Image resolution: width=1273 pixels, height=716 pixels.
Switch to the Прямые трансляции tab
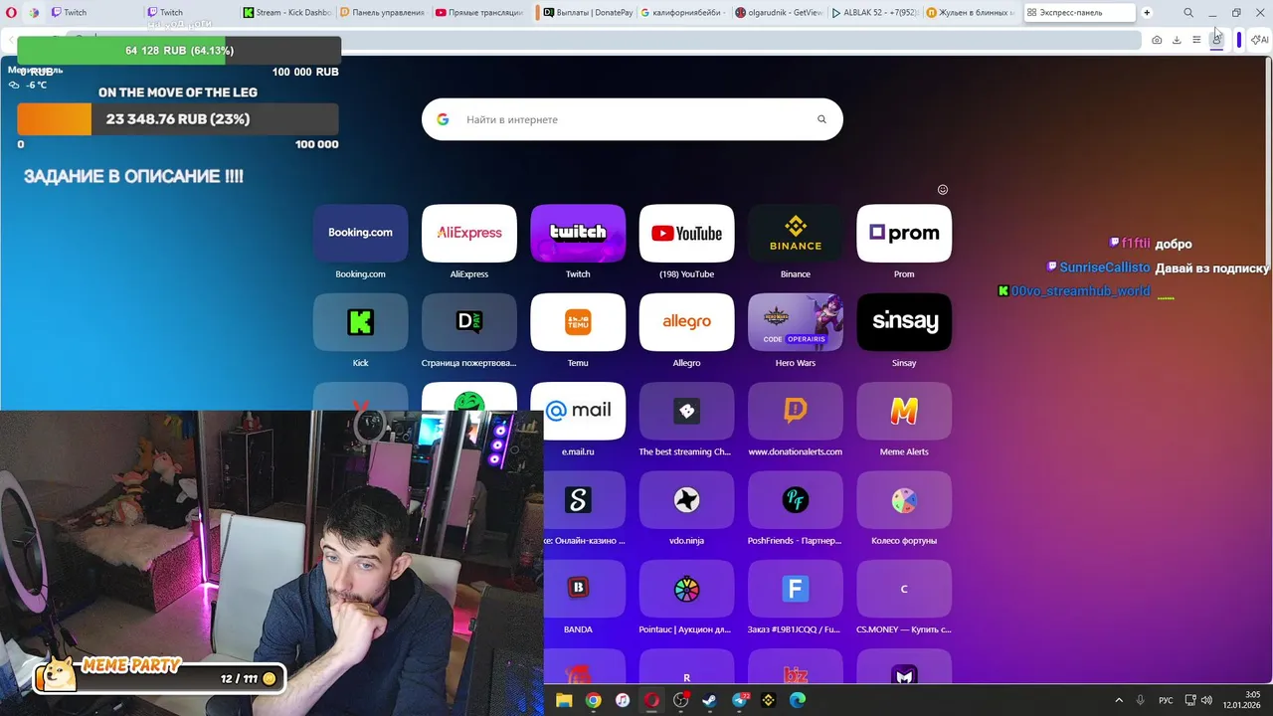coord(479,13)
